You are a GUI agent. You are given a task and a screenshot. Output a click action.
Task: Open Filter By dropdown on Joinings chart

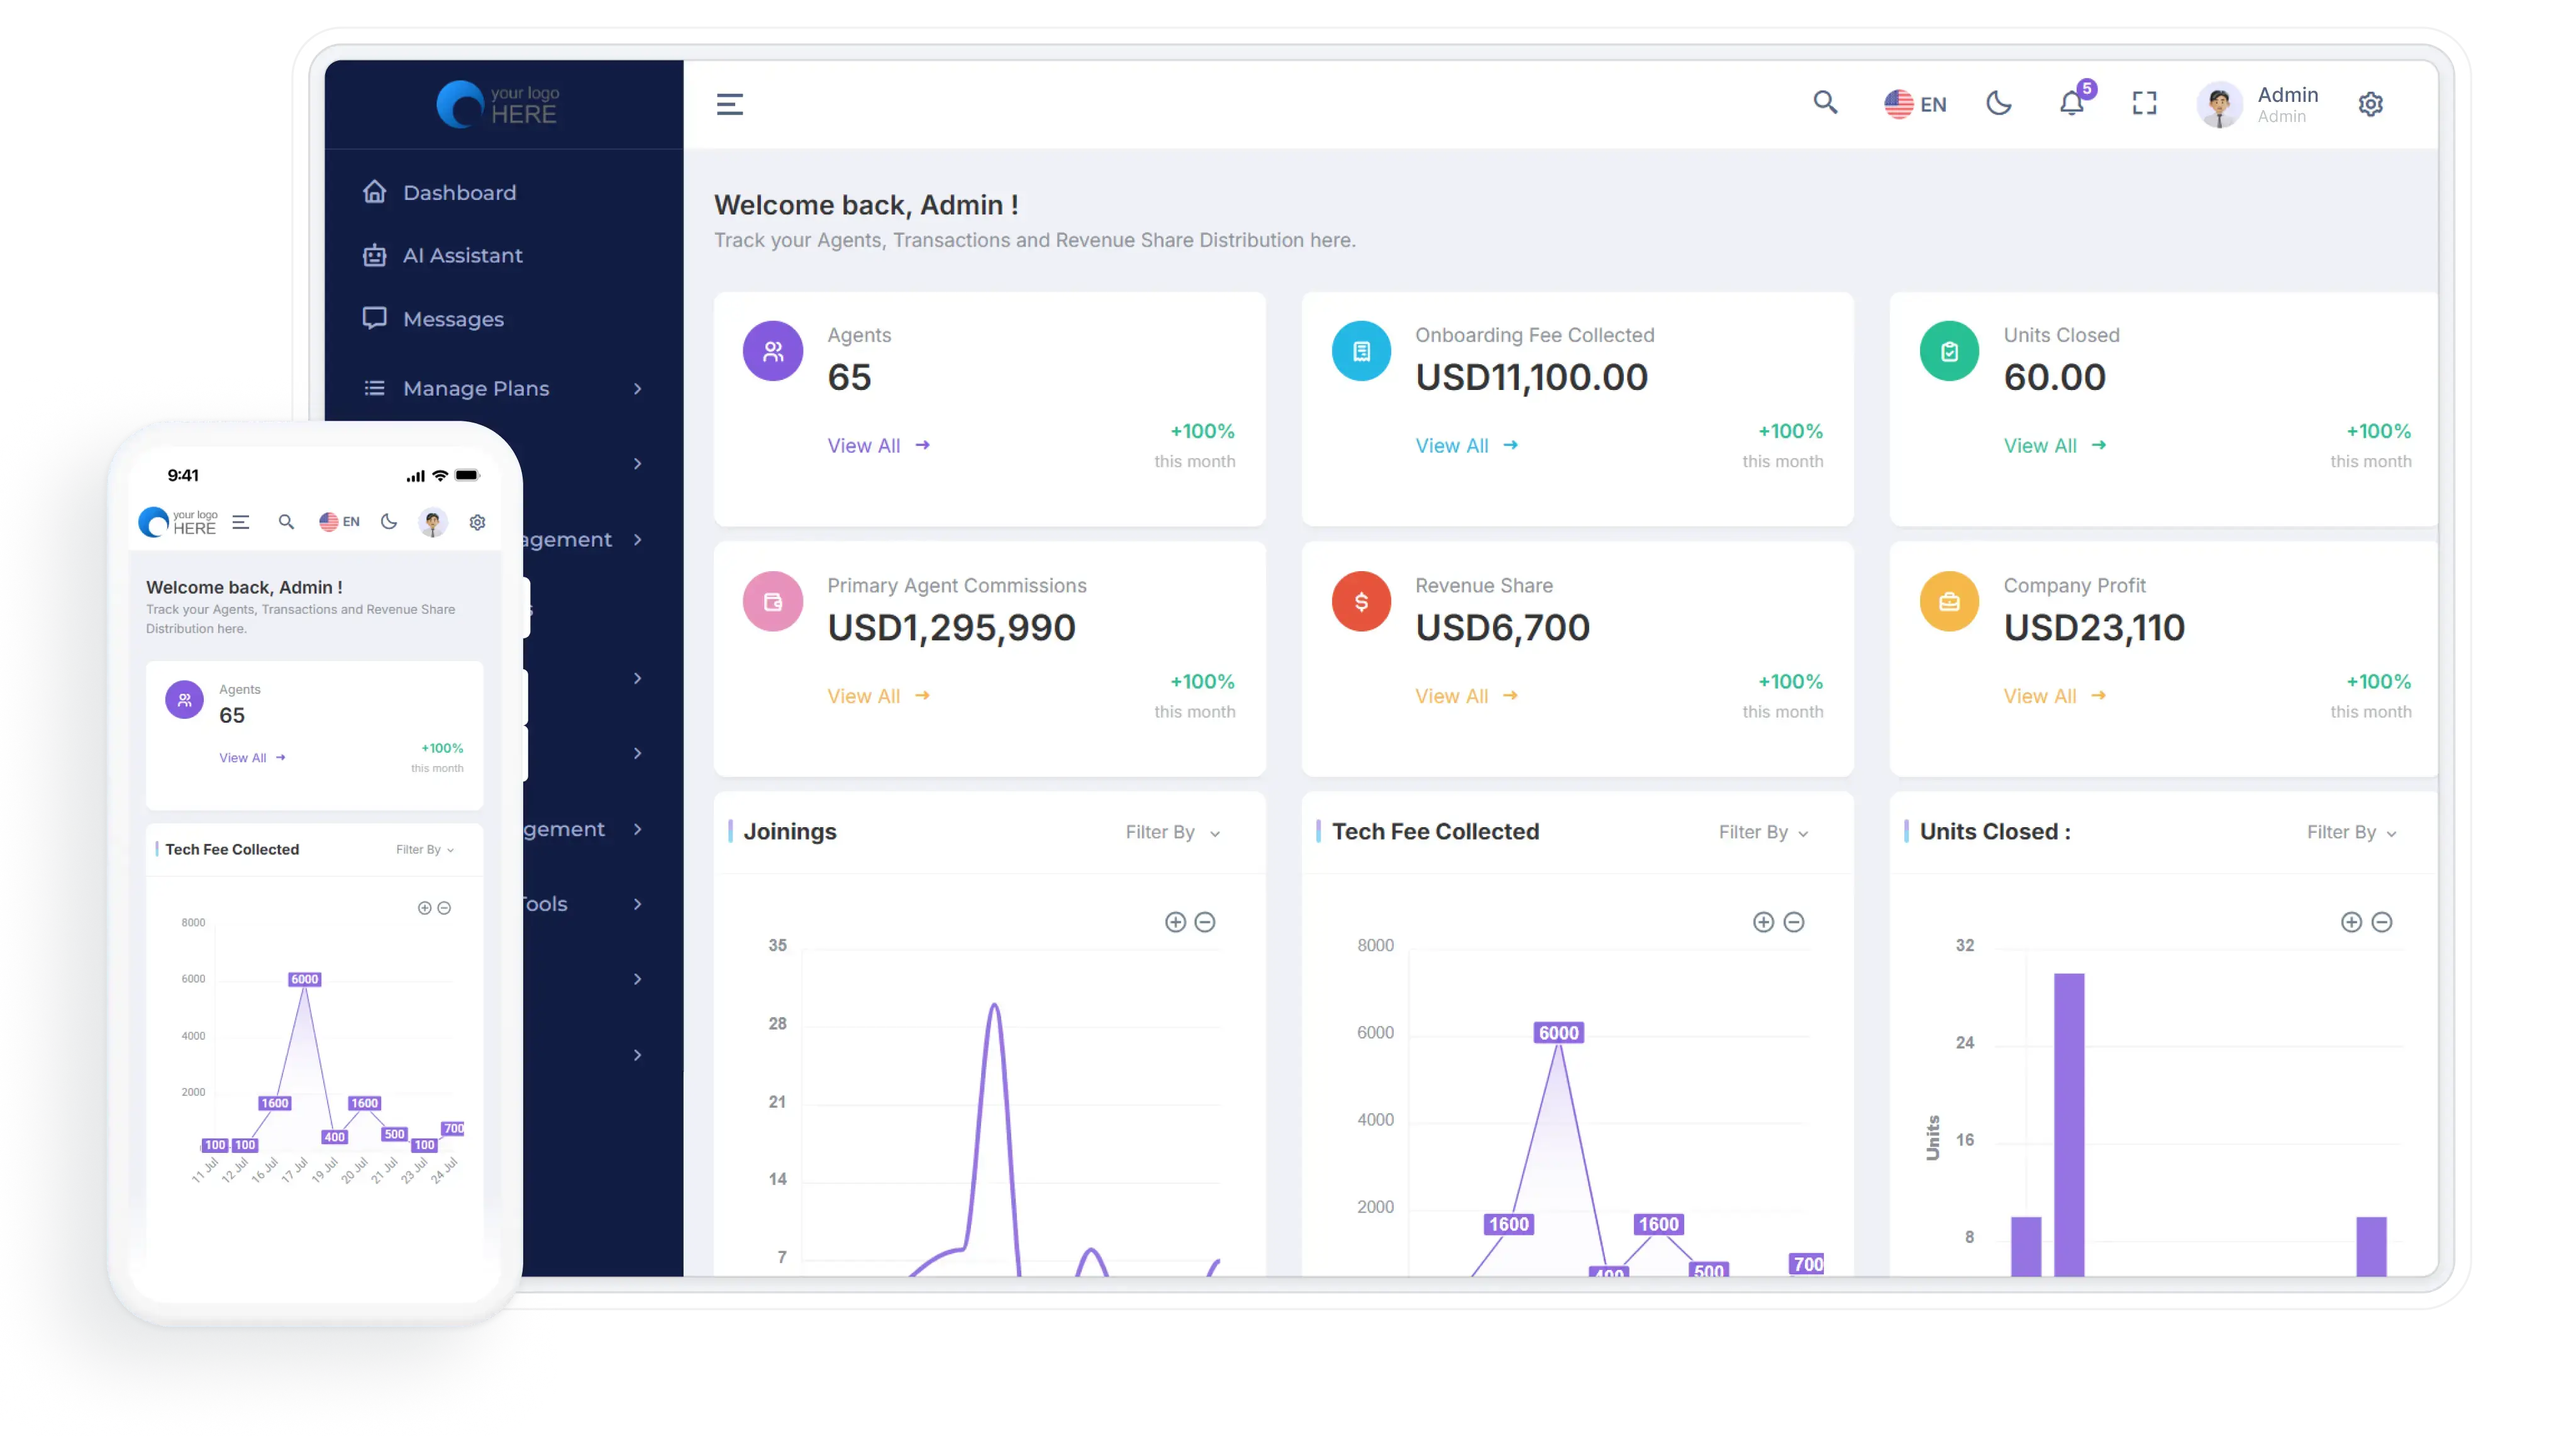click(1172, 832)
